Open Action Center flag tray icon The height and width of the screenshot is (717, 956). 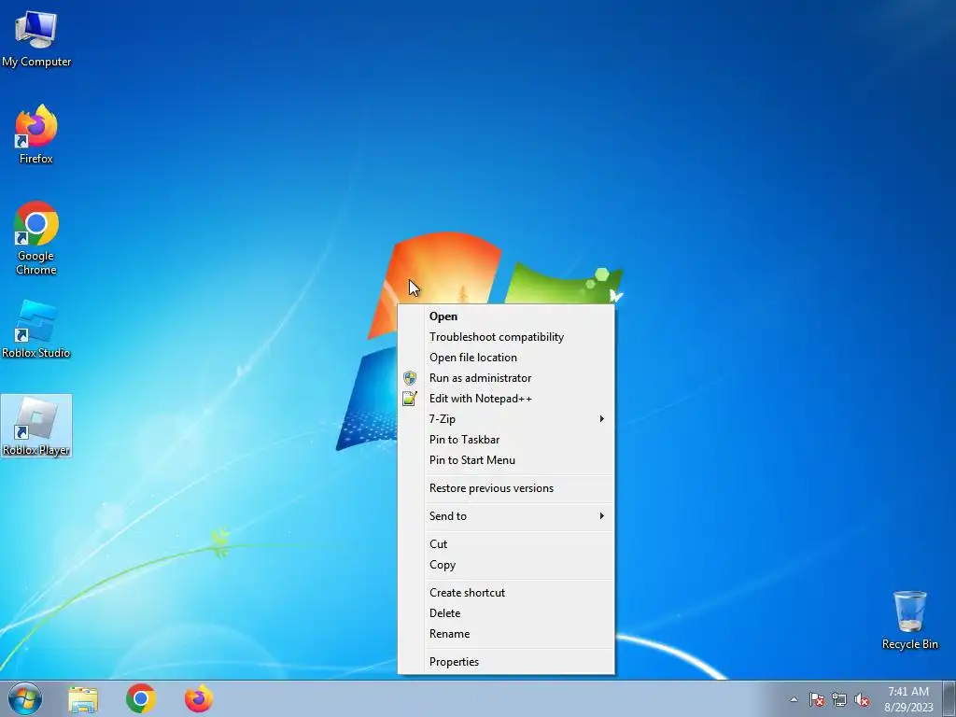[x=817, y=699]
